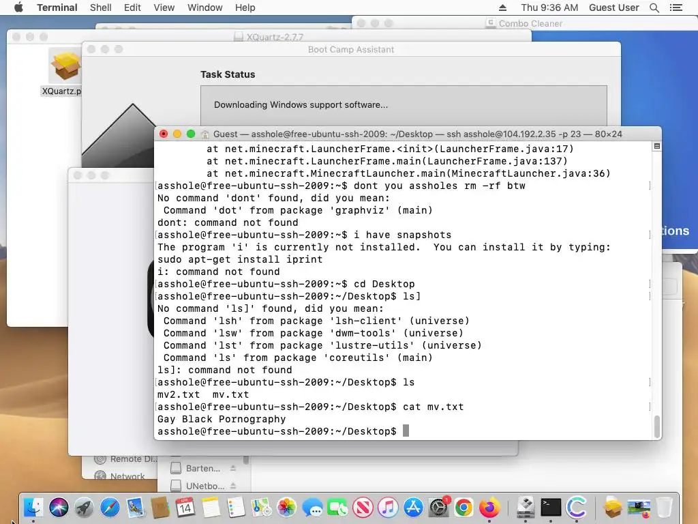This screenshot has width=698, height=524.
Task: Open Spotlight search magnifier in menu bar
Action: tap(654, 8)
